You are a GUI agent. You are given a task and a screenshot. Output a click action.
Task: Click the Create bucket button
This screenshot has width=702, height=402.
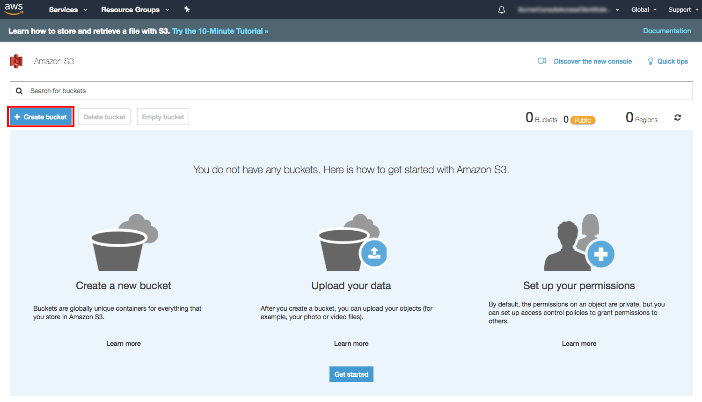click(40, 116)
